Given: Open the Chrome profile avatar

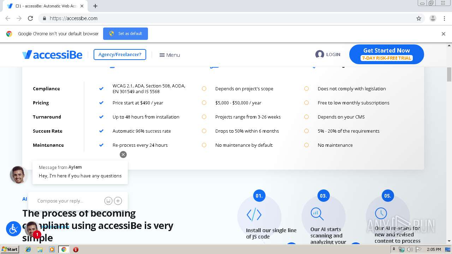Looking at the screenshot, I should tap(433, 18).
